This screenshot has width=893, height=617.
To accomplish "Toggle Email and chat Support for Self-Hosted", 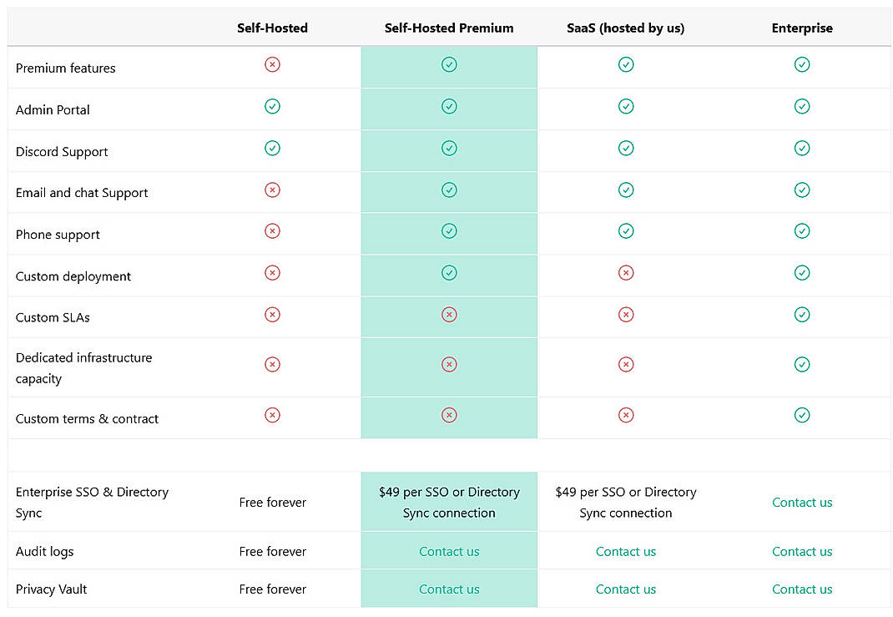I will tap(272, 190).
